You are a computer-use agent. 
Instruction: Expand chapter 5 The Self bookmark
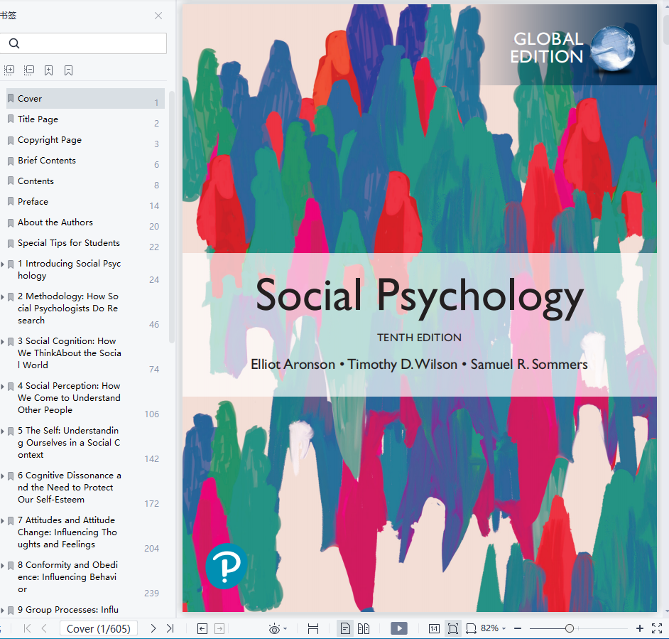(3, 431)
